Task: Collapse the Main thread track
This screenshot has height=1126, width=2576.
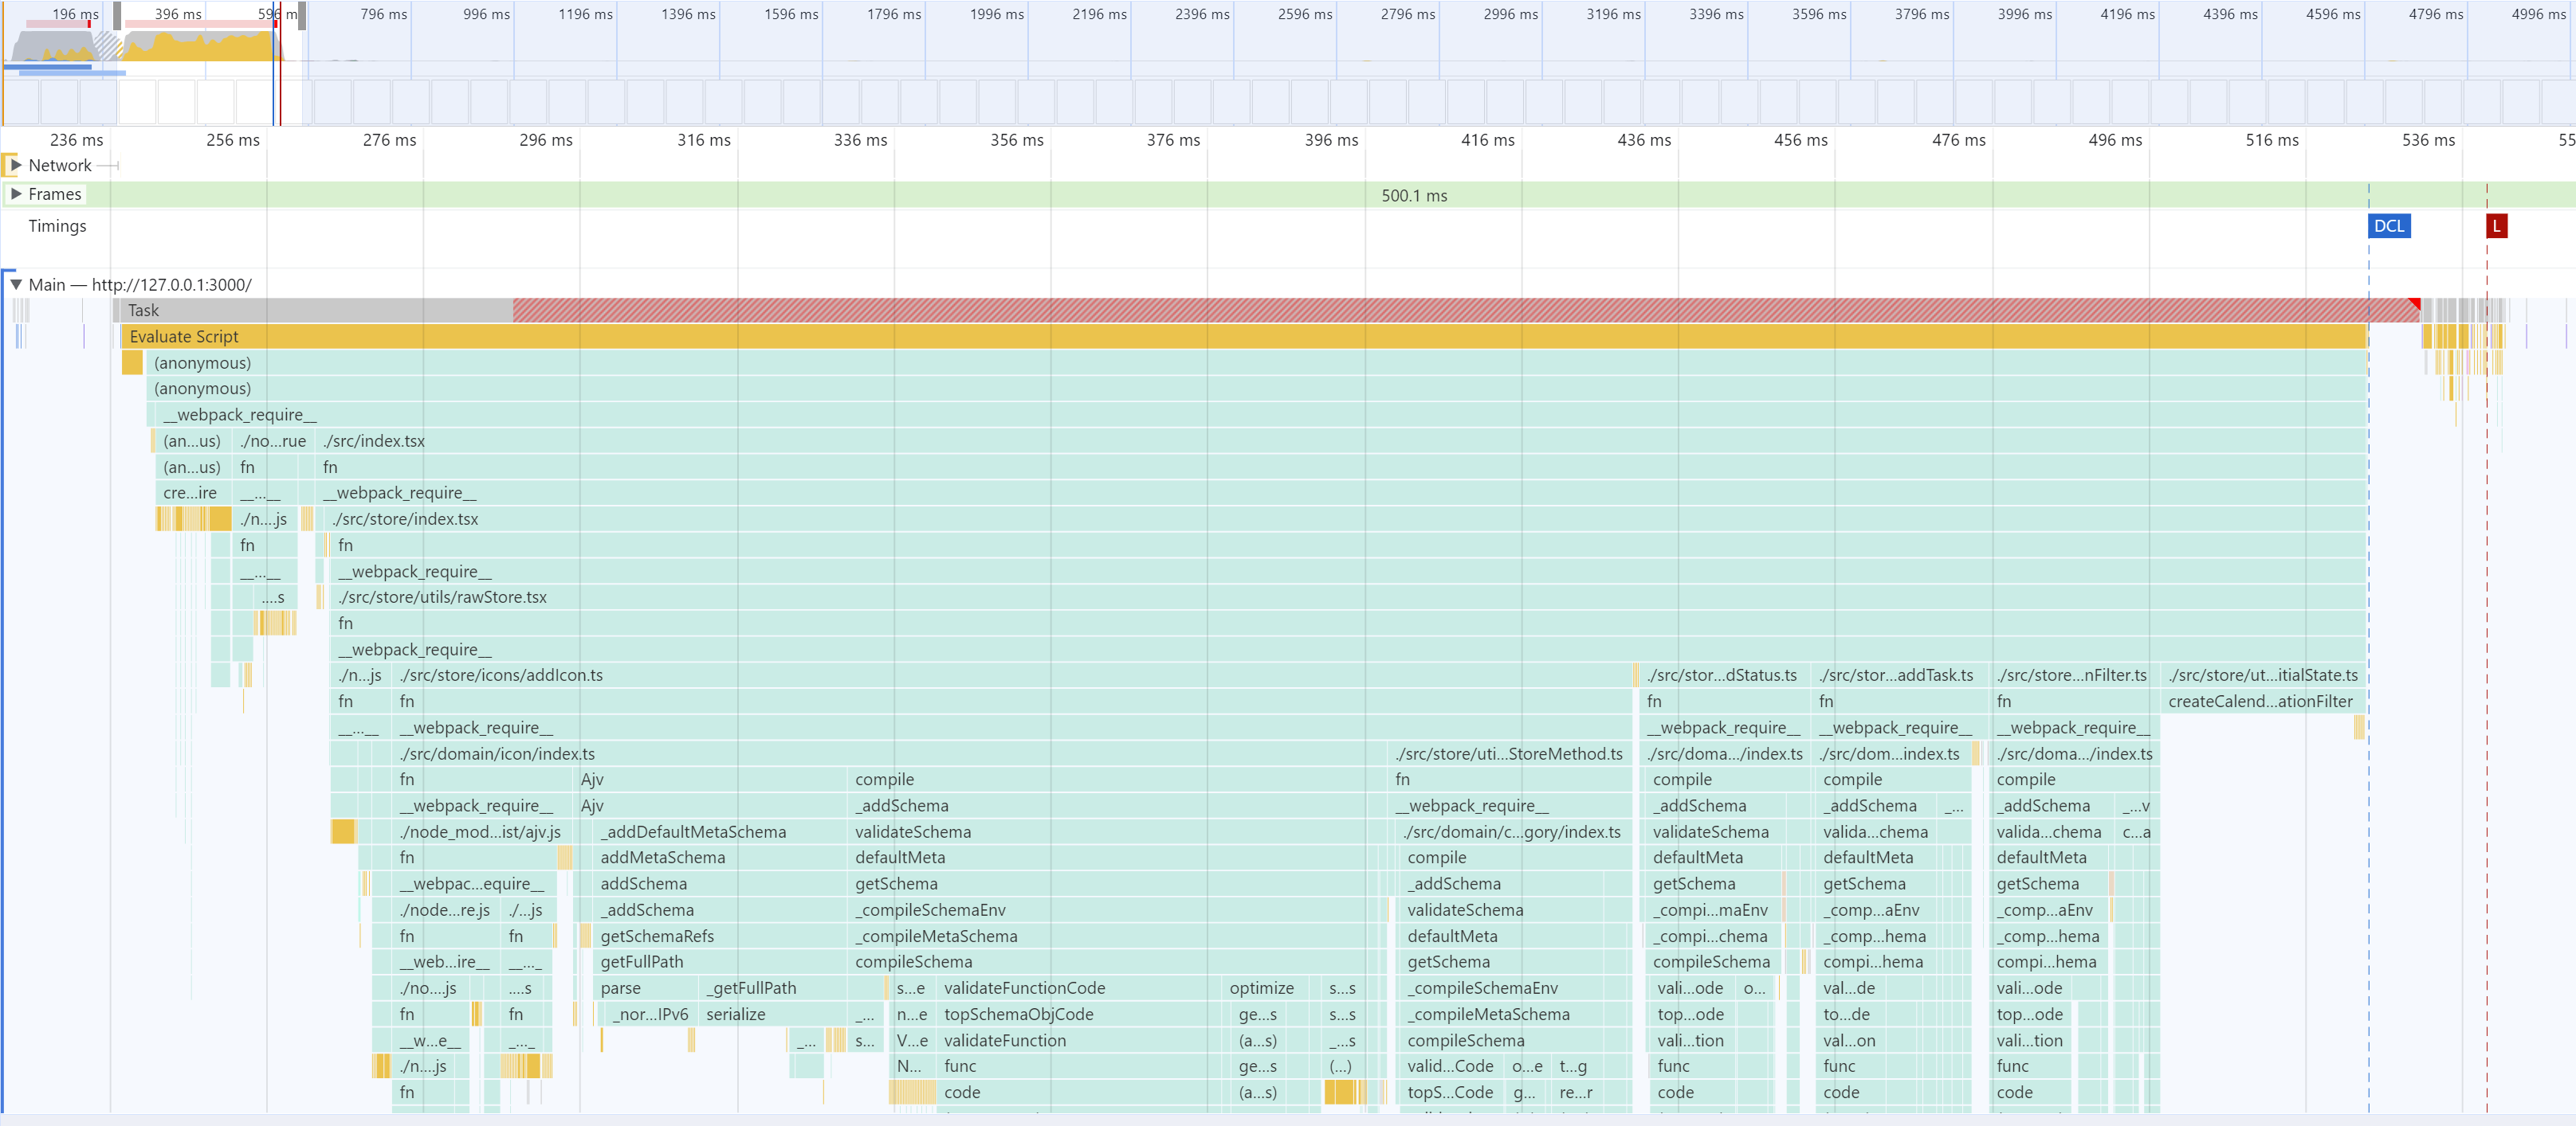Action: 16,285
